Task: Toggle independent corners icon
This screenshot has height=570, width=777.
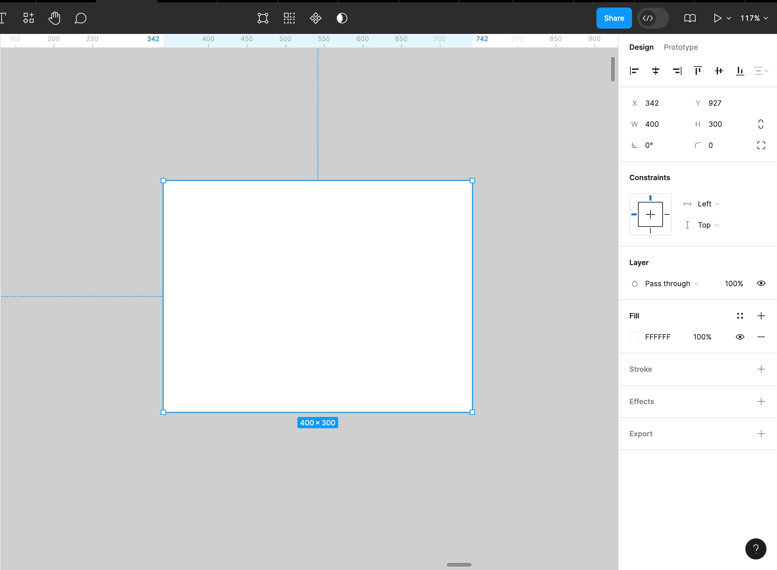Action: pyautogui.click(x=761, y=145)
